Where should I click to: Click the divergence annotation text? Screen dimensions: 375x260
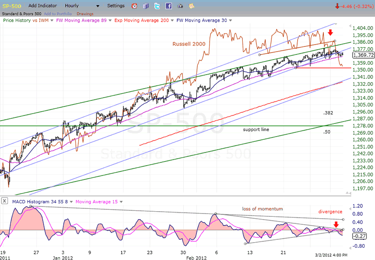click(x=330, y=212)
